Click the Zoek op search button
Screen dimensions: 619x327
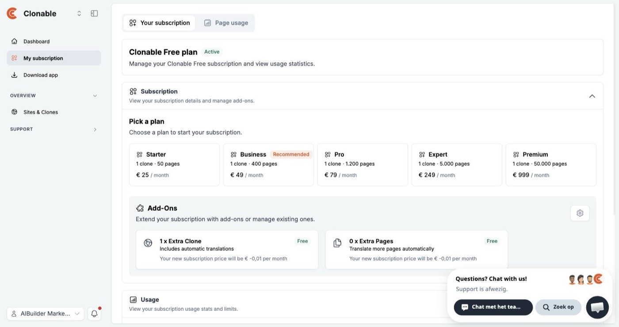[558, 307]
